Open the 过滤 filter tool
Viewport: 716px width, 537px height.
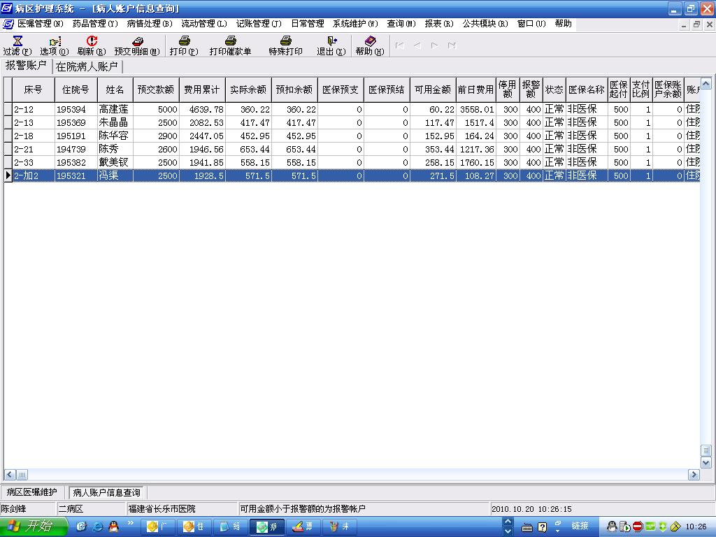pyautogui.click(x=17, y=45)
